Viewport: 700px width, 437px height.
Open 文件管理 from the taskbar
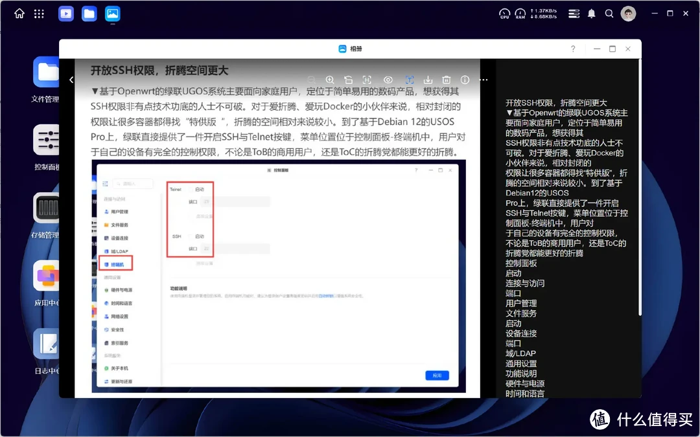click(x=89, y=14)
